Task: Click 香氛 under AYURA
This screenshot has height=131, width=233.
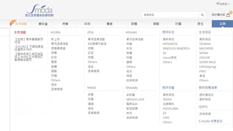Action: [54, 62]
